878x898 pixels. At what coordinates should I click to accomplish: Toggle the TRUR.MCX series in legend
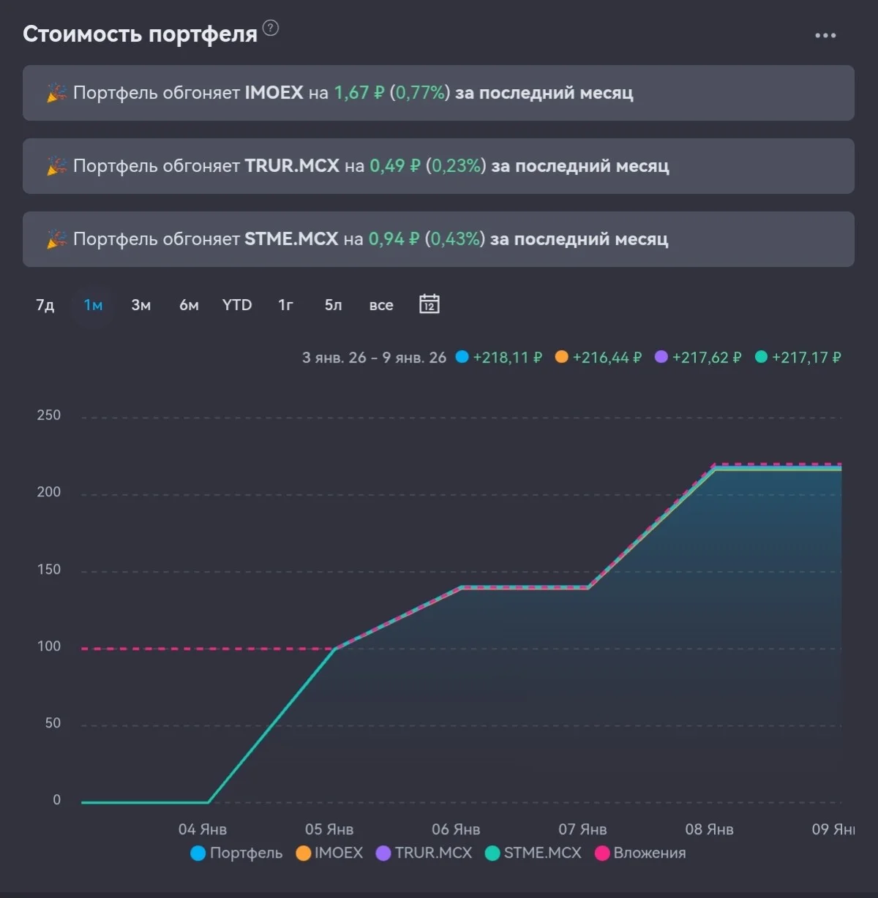click(424, 853)
